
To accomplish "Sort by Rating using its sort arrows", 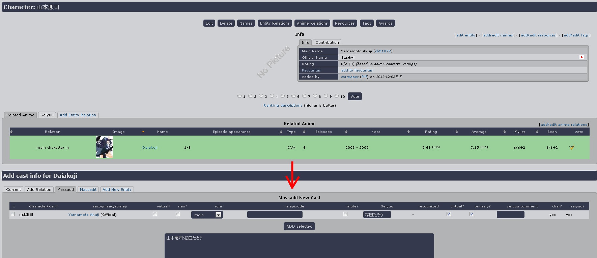I will [x=408, y=132].
